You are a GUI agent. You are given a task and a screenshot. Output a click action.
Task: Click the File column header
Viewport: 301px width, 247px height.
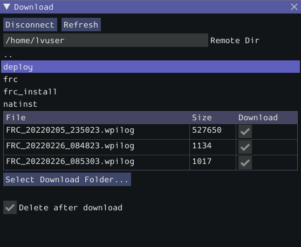tap(97, 118)
